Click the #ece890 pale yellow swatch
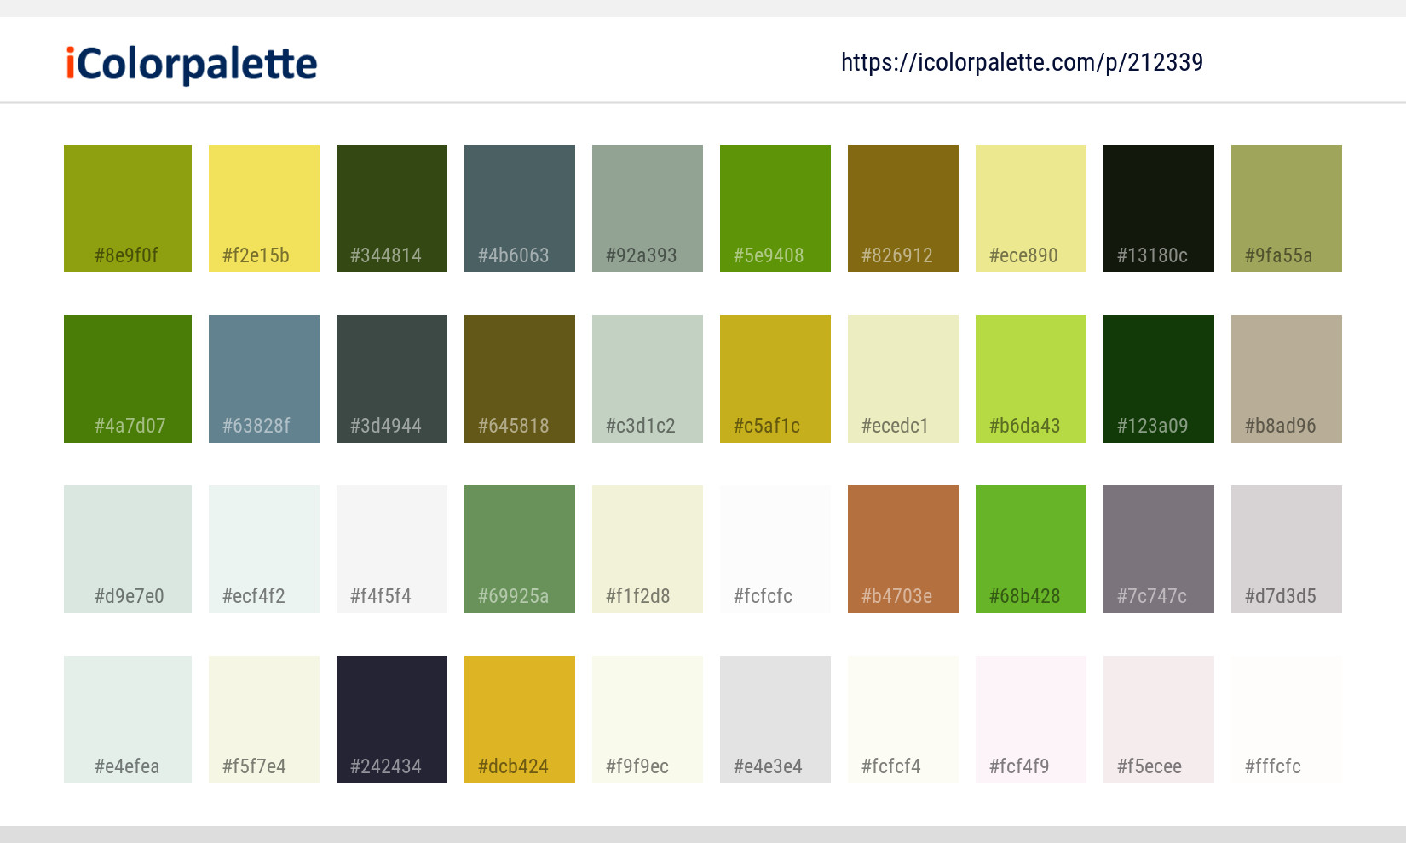 (1030, 208)
